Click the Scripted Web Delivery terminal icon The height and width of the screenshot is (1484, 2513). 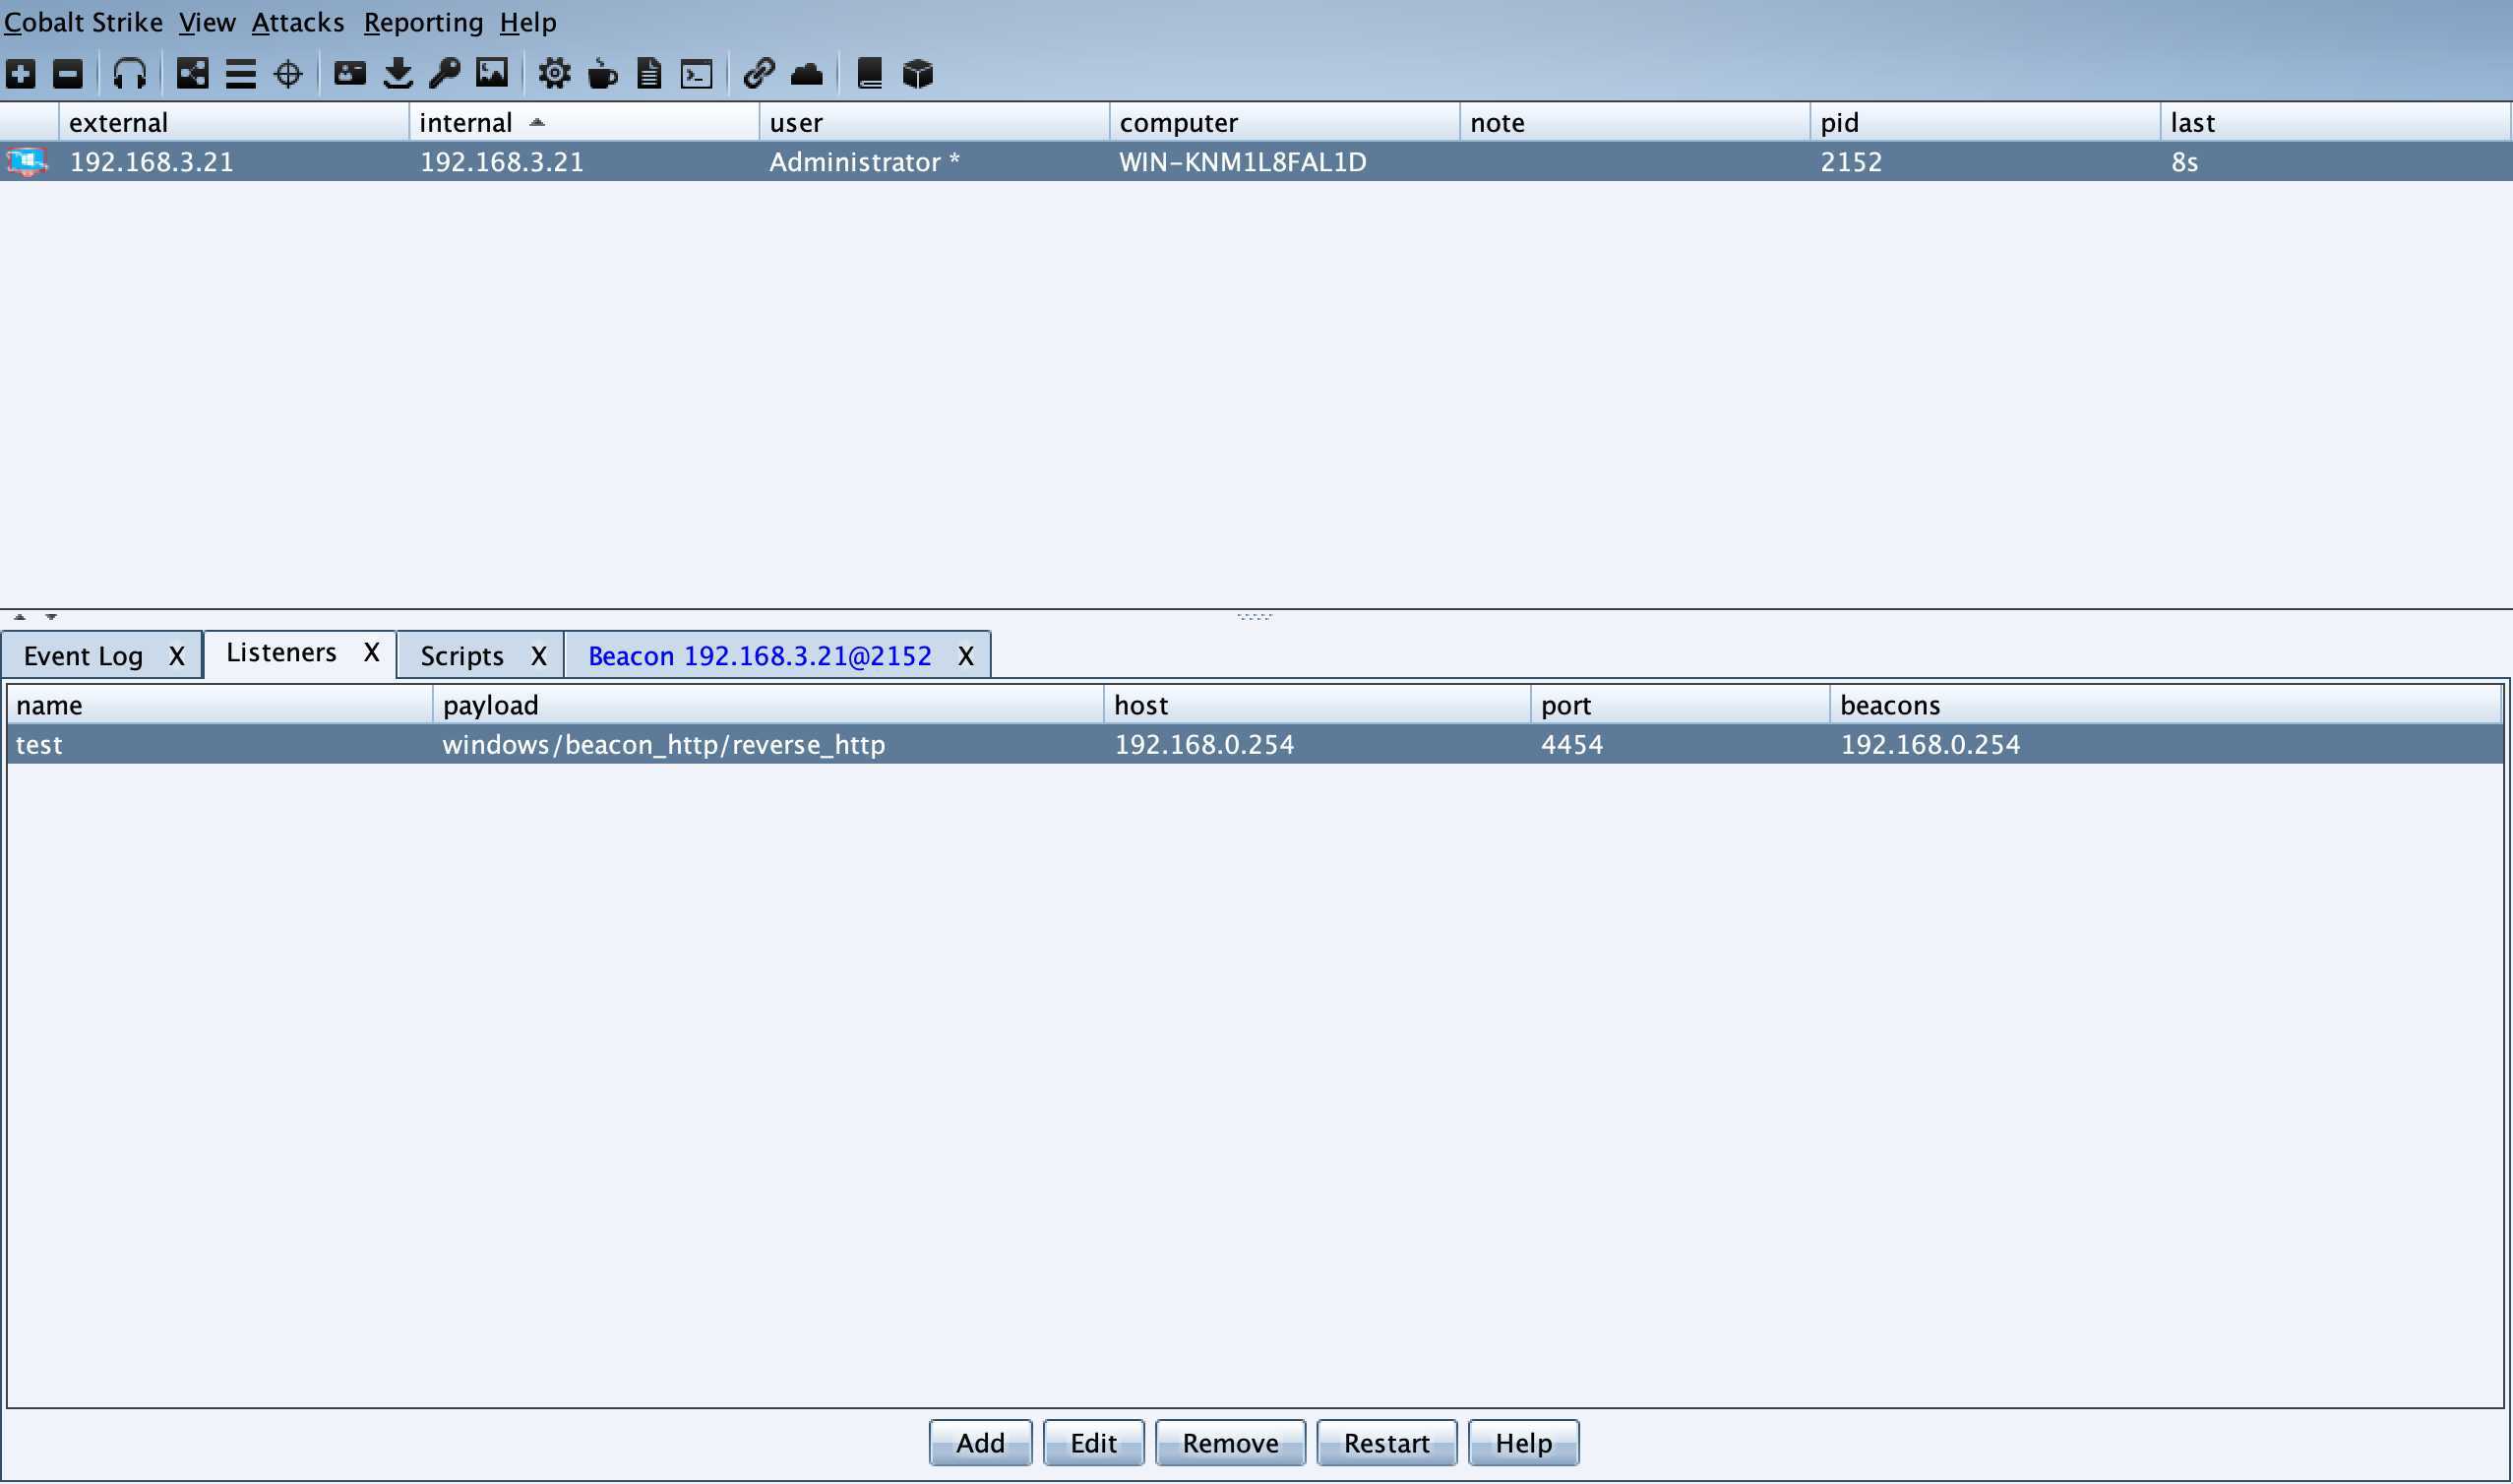[x=697, y=75]
